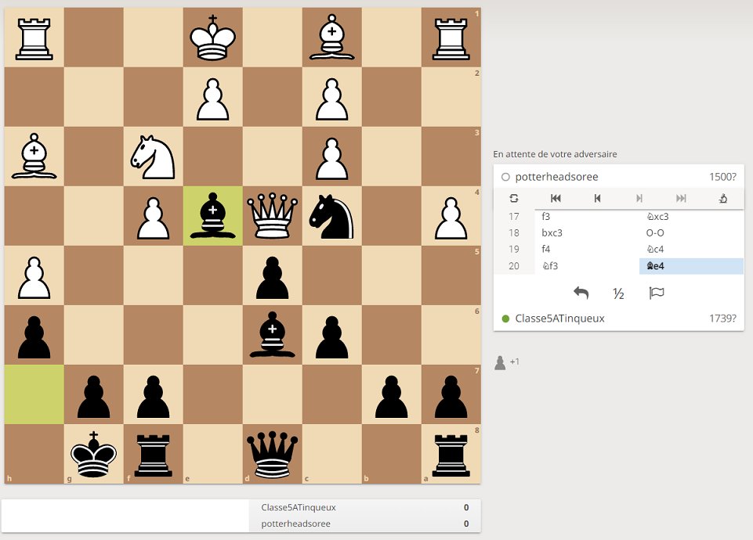Jump to the latest move played
This screenshot has height=540, width=753.
tap(681, 198)
